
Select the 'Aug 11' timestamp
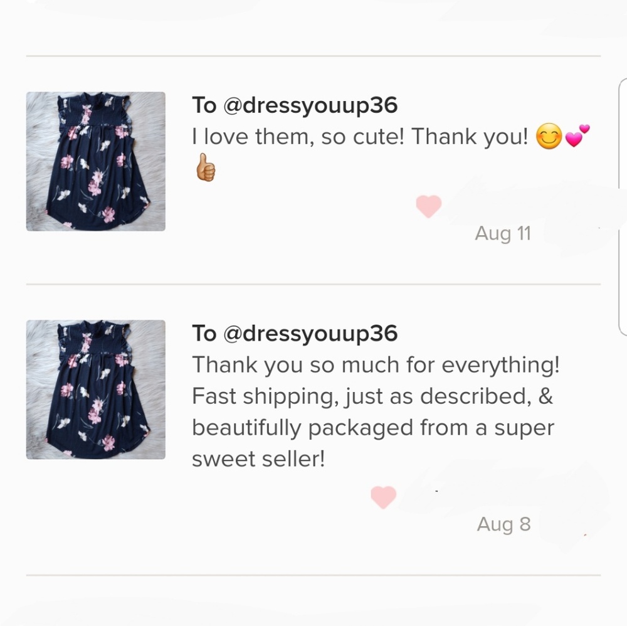coord(503,233)
